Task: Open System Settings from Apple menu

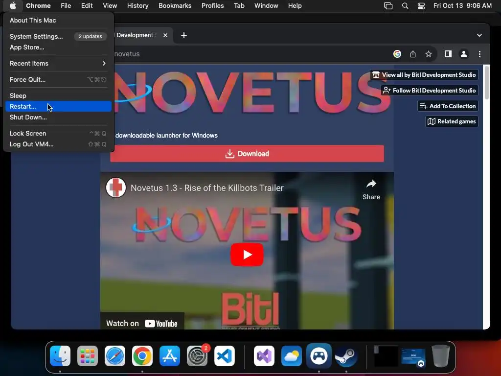Action: [x=58, y=36]
